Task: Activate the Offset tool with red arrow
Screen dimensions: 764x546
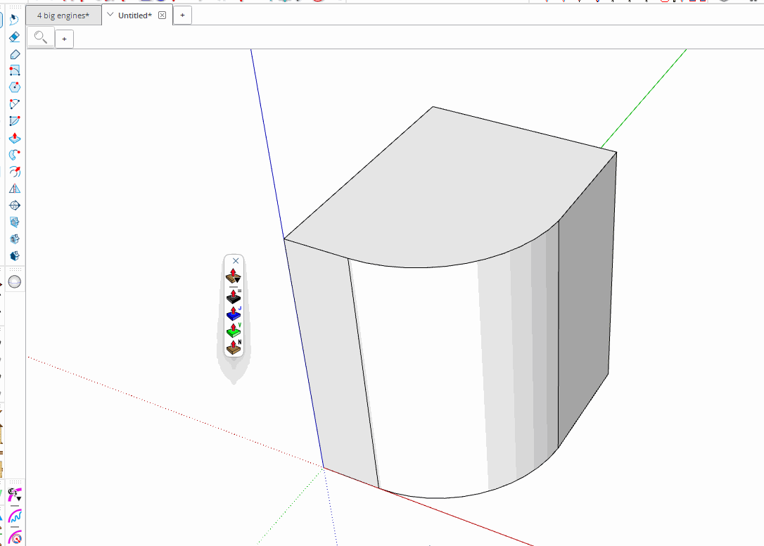Action: point(15,172)
